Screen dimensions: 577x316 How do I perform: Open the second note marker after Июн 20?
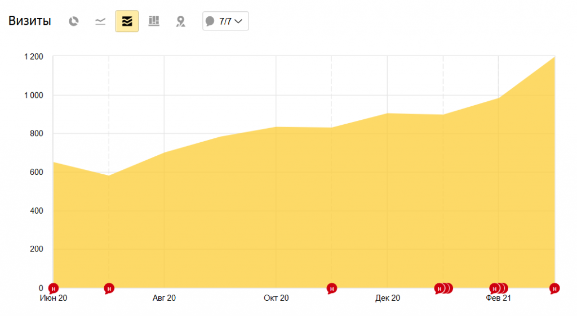coord(109,289)
